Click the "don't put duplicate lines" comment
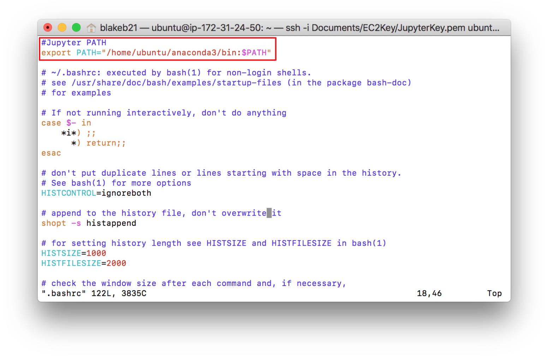548x356 pixels. tap(221, 173)
